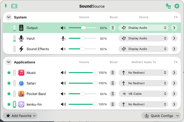Unfavorite kenku-fm star
This screenshot has width=184, height=122.
(x=9, y=104)
